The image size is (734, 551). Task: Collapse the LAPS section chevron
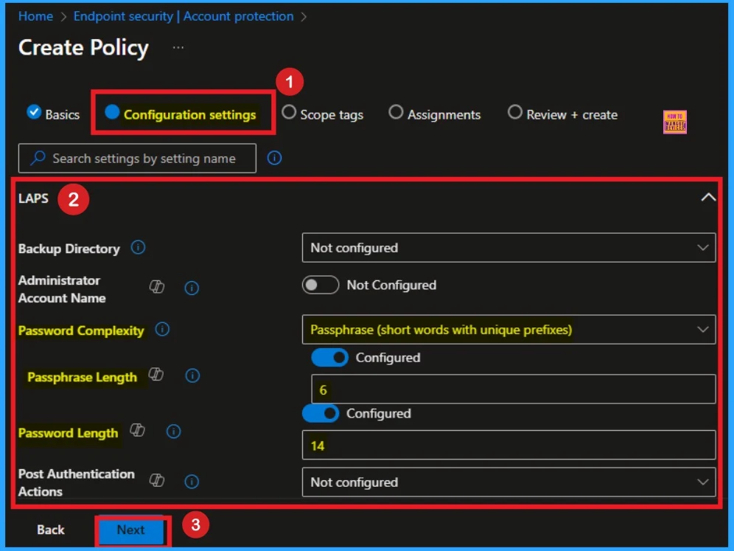[x=708, y=197]
